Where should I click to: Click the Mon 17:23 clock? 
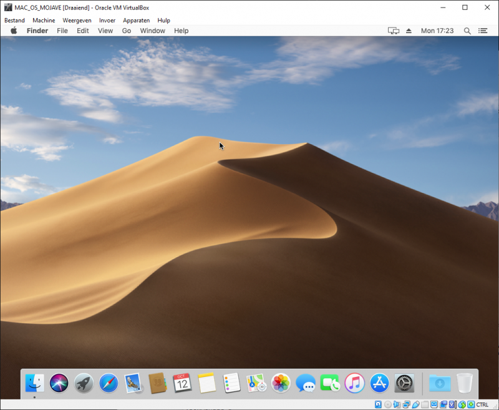(437, 31)
